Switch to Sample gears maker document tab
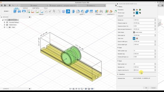This screenshot has height=92, width=164. point(63,5)
